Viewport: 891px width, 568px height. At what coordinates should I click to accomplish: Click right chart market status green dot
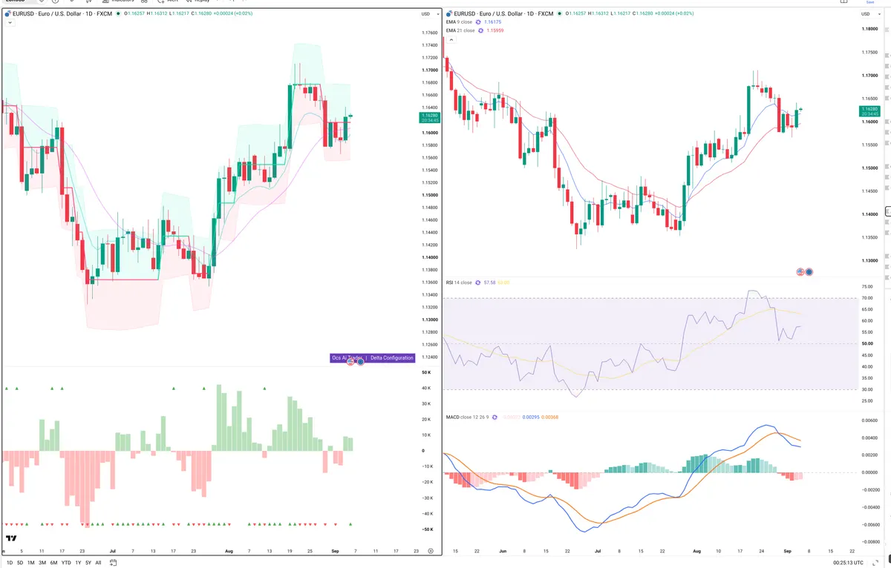pyautogui.click(x=559, y=13)
